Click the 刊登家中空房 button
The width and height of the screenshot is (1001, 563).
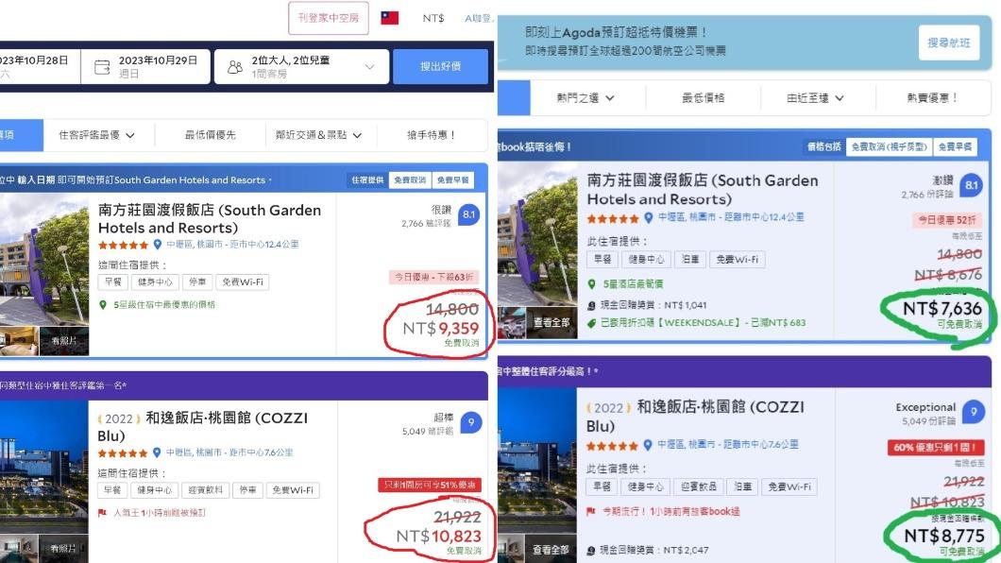click(329, 18)
